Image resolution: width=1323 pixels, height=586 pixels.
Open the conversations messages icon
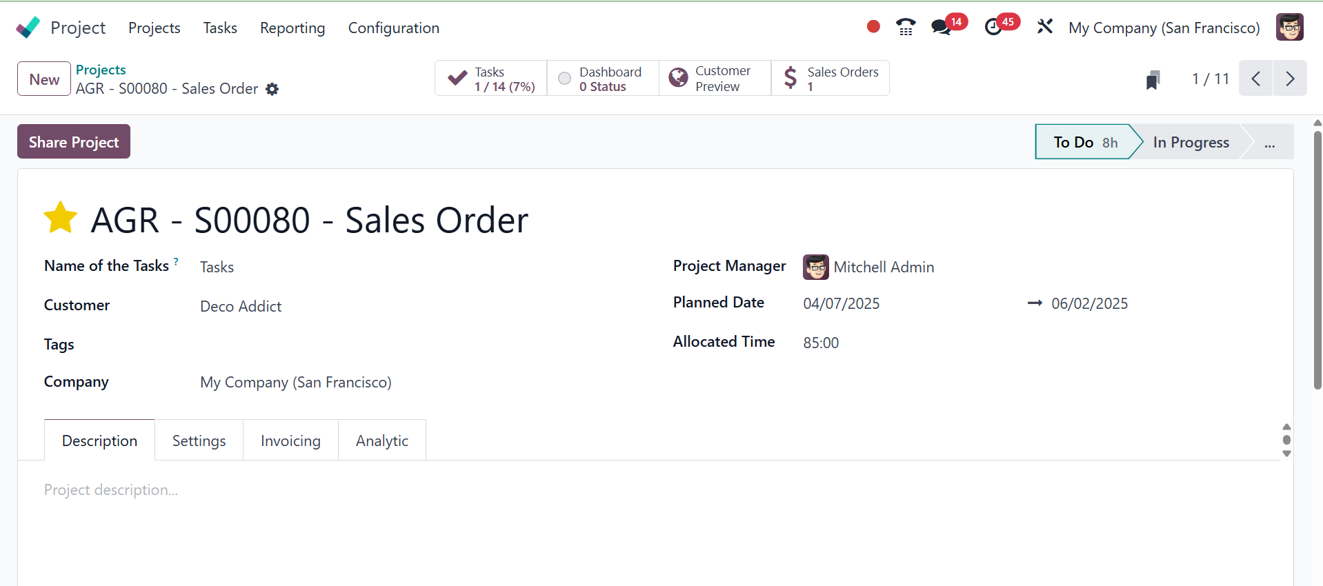pos(941,28)
